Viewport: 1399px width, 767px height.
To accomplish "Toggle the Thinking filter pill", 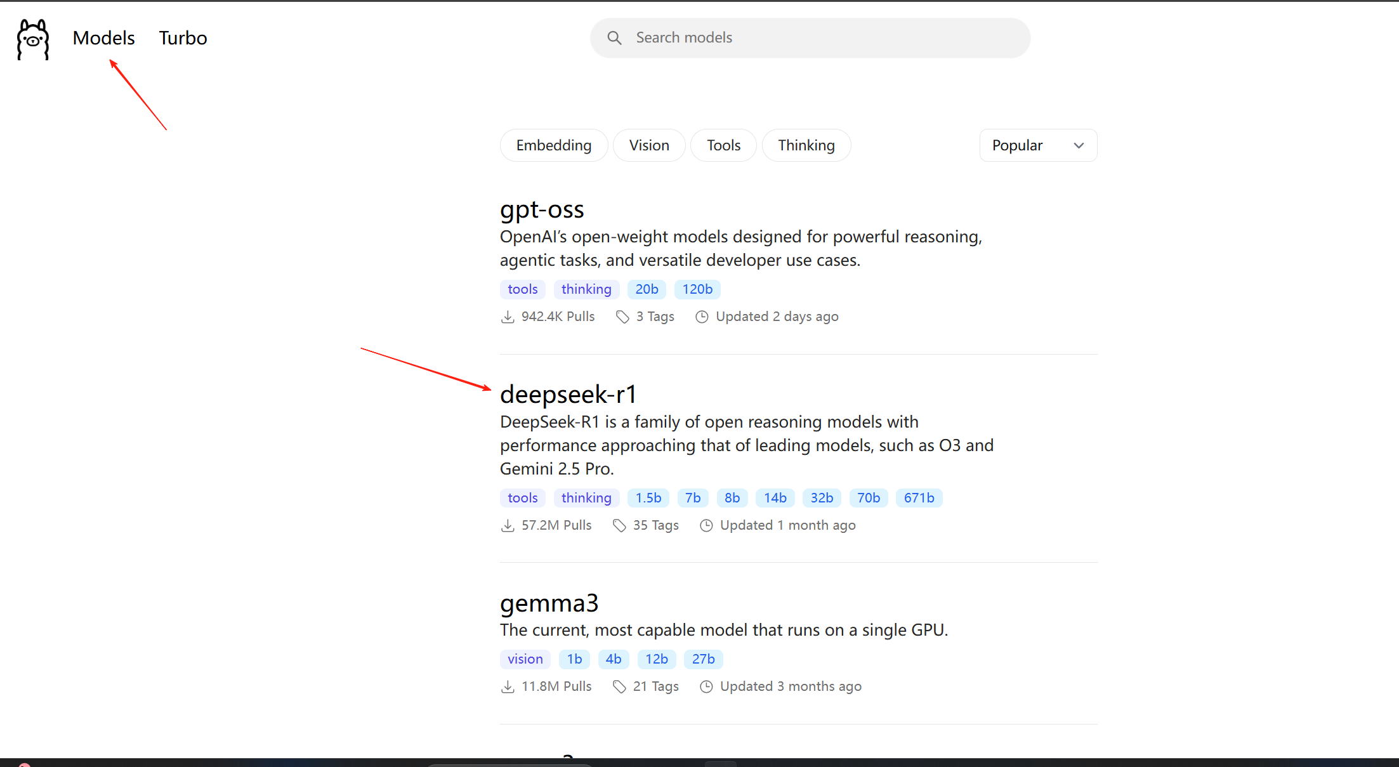I will [806, 145].
